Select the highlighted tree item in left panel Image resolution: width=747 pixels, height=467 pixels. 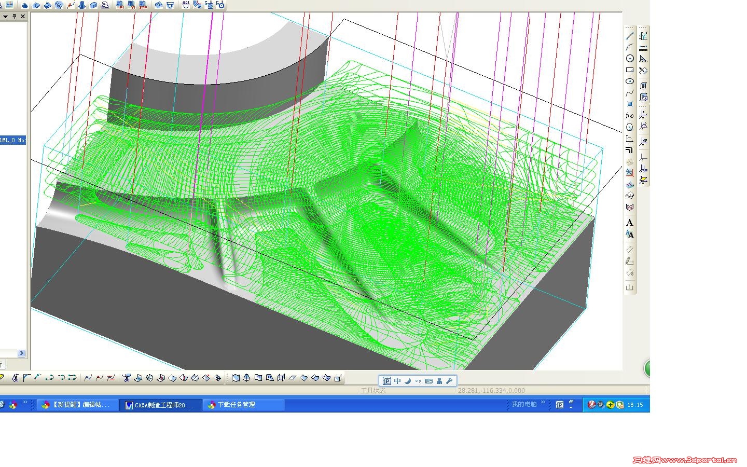coord(13,140)
